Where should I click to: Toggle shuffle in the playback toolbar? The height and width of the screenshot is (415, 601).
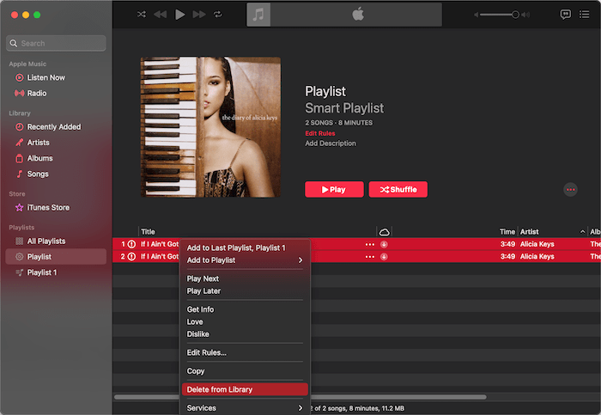coord(141,15)
